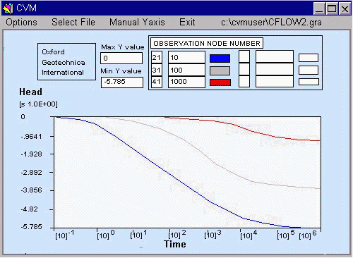Click the -4.82 Y-axis label
Viewport: 353px width, 258px height.
click(29, 209)
